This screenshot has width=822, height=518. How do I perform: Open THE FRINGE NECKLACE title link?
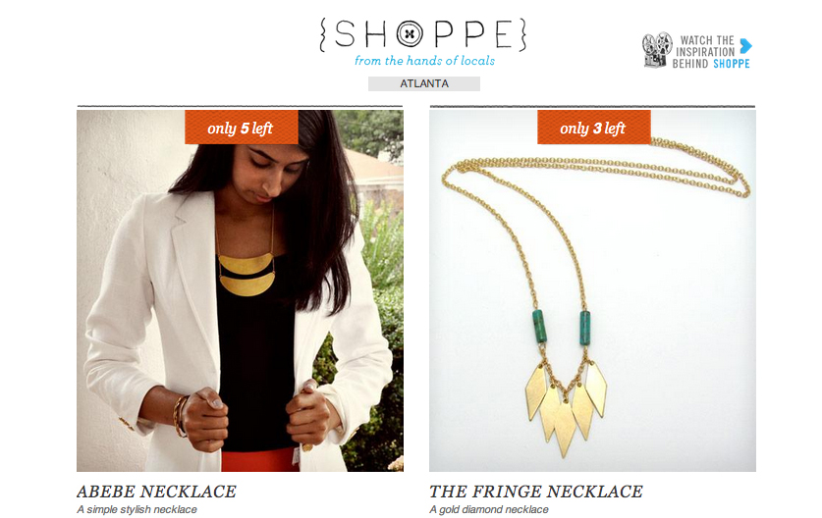536,492
